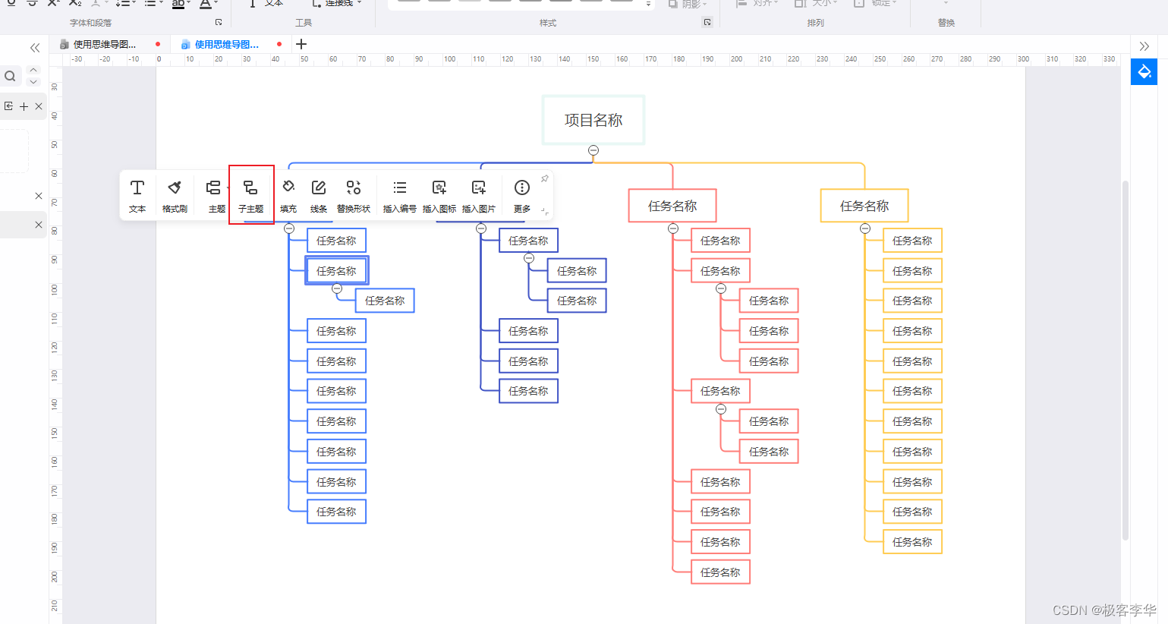Open the 填充 fill tool
This screenshot has width=1168, height=624.
(288, 194)
